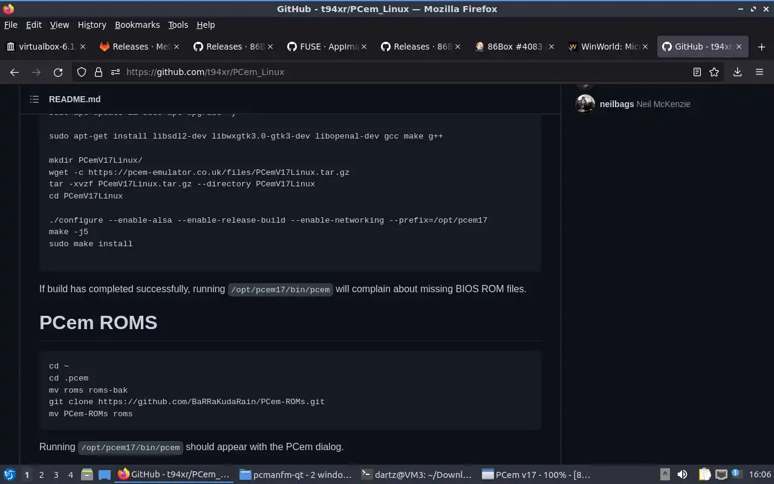Open the History menu
774x484 pixels.
92,25
